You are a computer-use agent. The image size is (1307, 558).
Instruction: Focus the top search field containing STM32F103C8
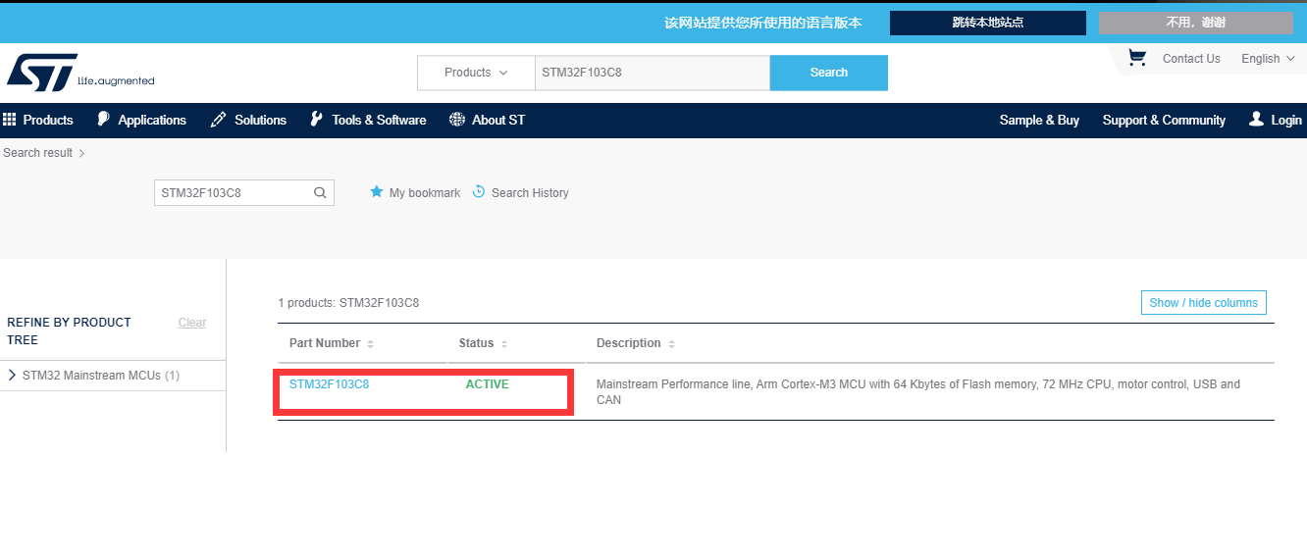point(653,73)
